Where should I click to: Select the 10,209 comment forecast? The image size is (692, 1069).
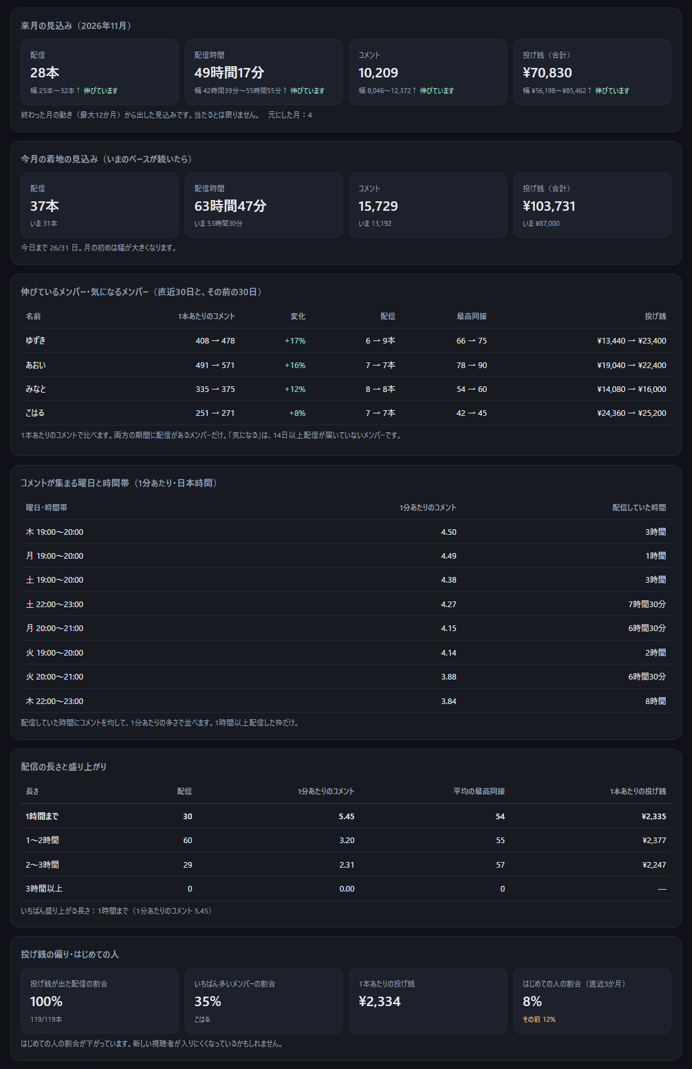[378, 73]
